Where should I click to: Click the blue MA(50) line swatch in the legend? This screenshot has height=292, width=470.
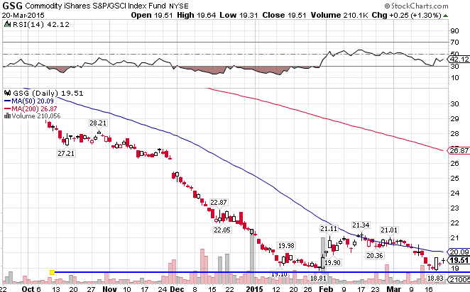7,101
